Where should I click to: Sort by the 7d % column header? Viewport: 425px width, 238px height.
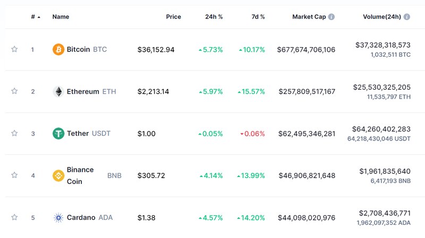coord(258,17)
